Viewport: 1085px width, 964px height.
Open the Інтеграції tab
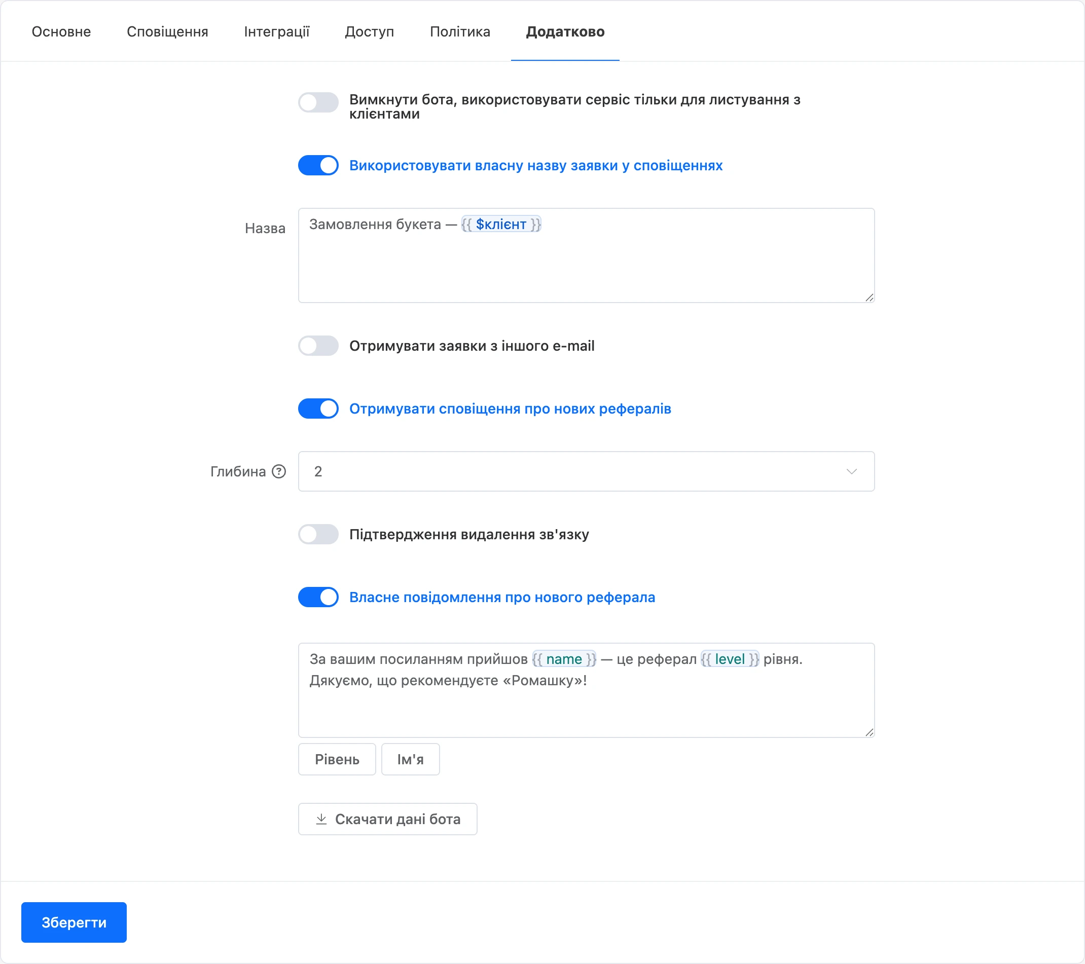click(x=276, y=32)
